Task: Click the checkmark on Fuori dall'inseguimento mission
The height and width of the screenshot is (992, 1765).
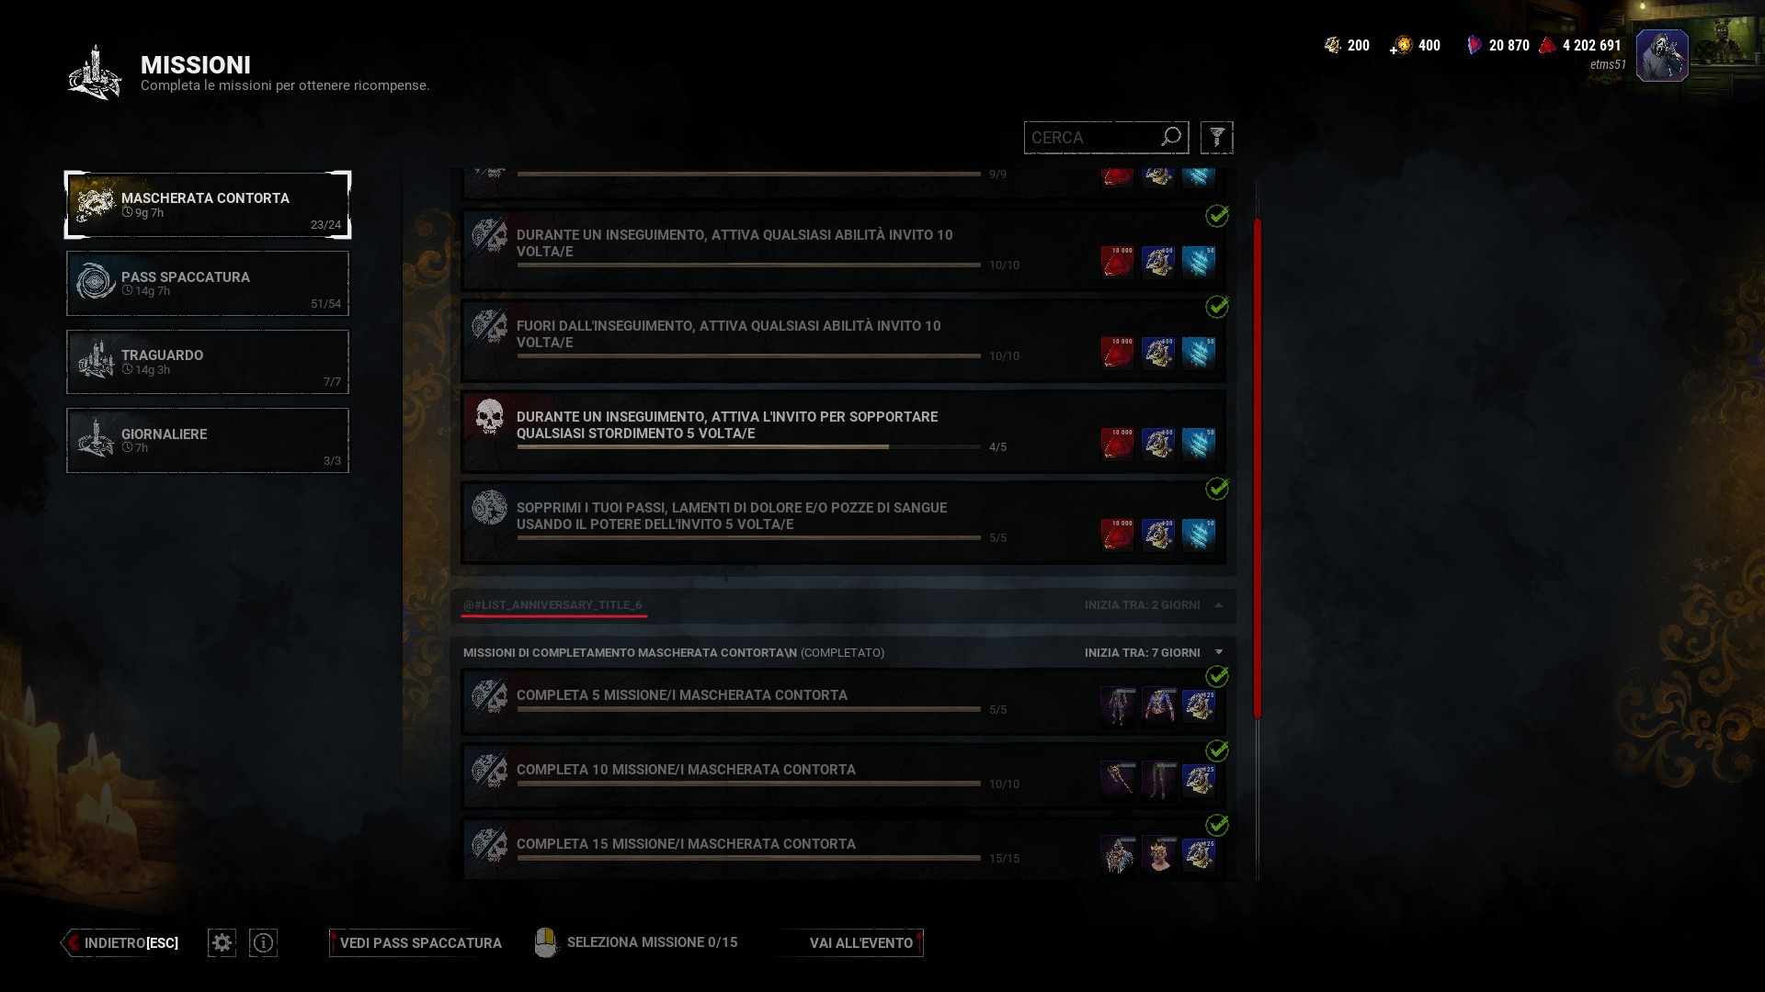Action: pos(1217,307)
